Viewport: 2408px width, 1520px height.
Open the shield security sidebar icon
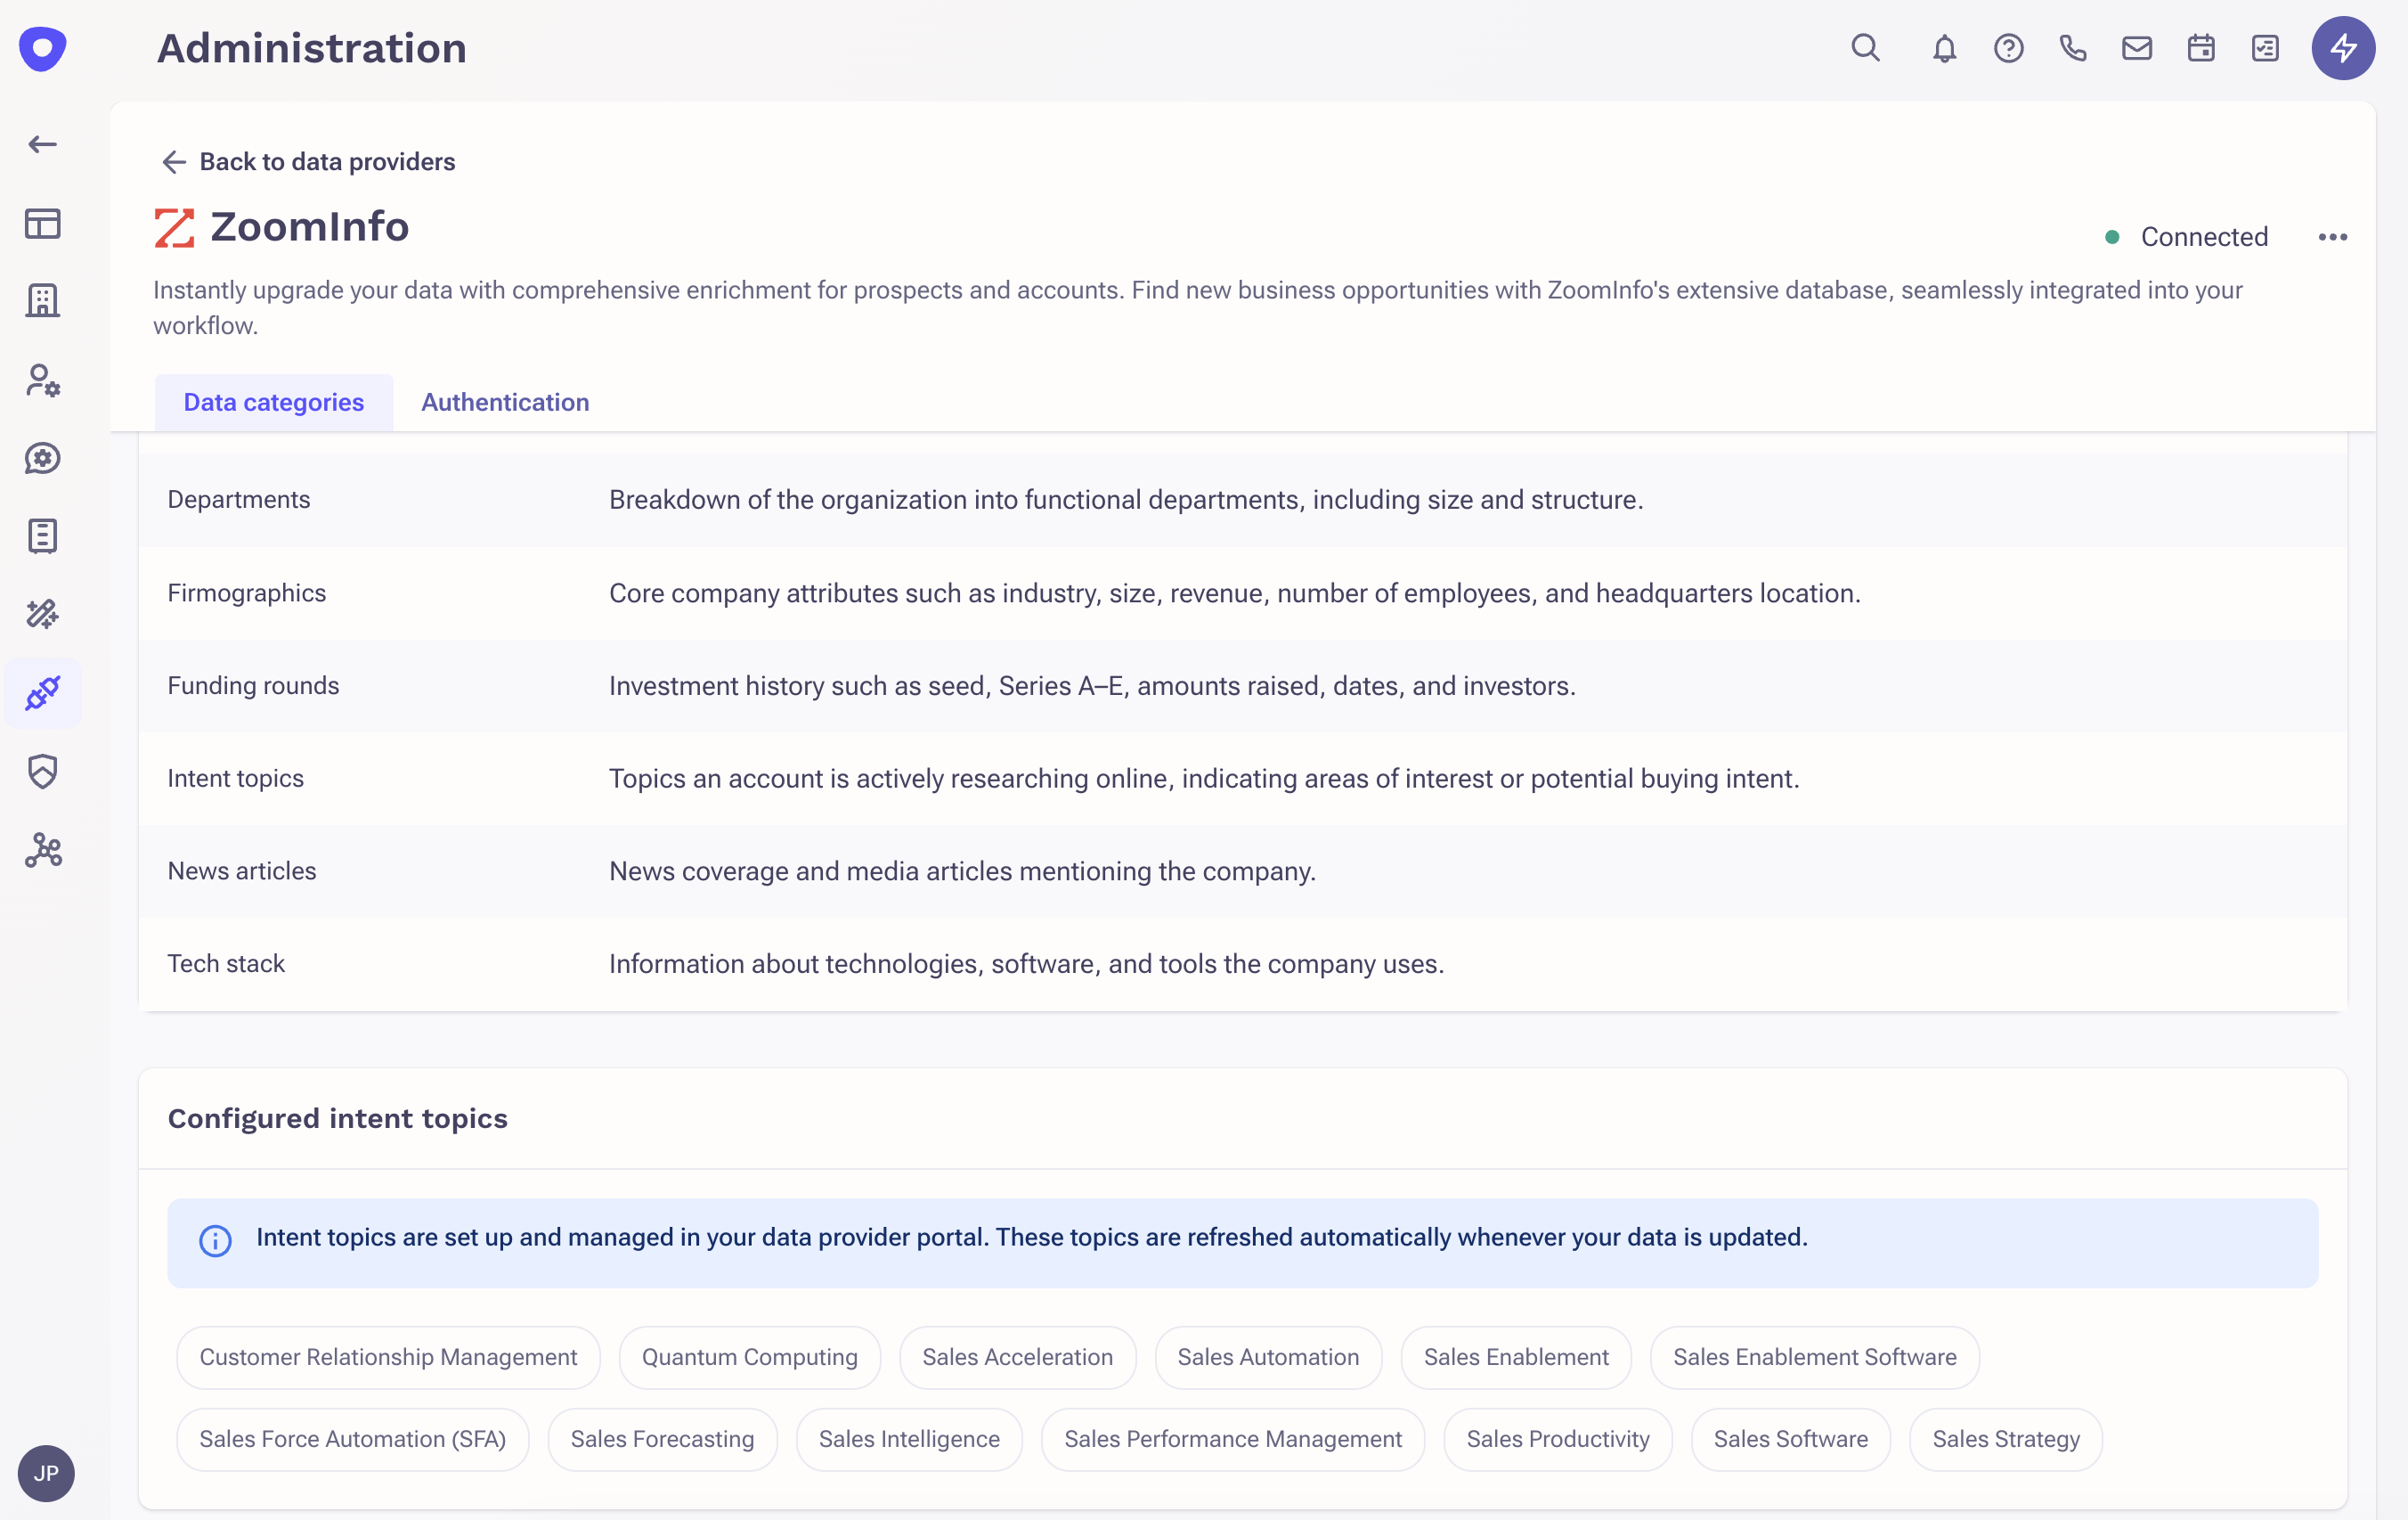point(42,772)
